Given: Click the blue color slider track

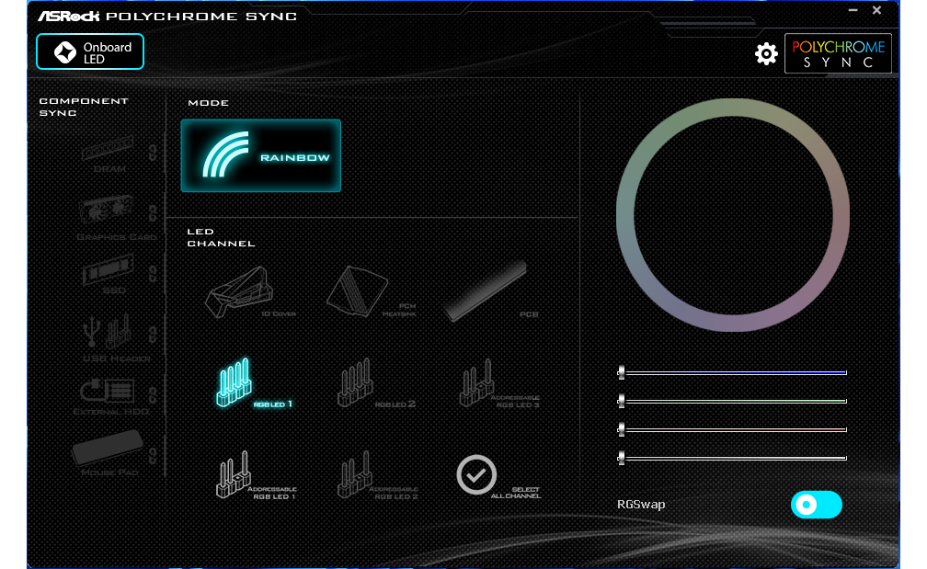Looking at the screenshot, I should (x=733, y=373).
